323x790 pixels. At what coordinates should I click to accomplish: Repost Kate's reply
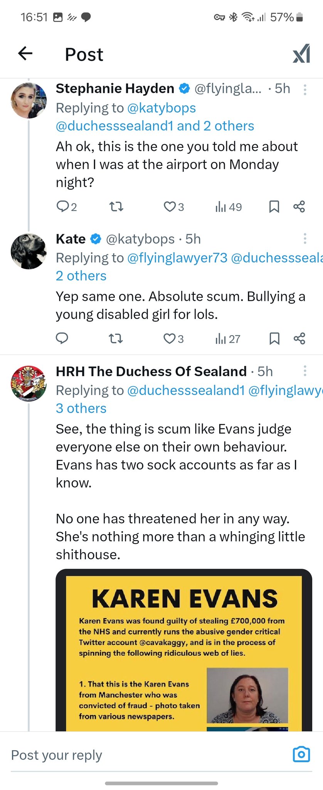click(116, 339)
